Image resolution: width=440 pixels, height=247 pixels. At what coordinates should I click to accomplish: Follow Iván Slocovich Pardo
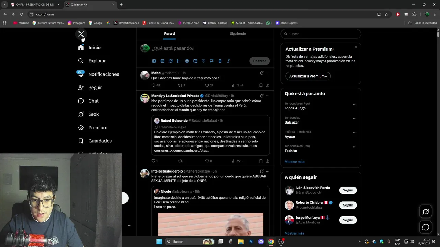point(348,190)
